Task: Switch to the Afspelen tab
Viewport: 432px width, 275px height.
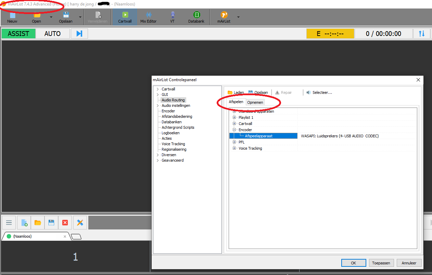Action: [x=236, y=102]
